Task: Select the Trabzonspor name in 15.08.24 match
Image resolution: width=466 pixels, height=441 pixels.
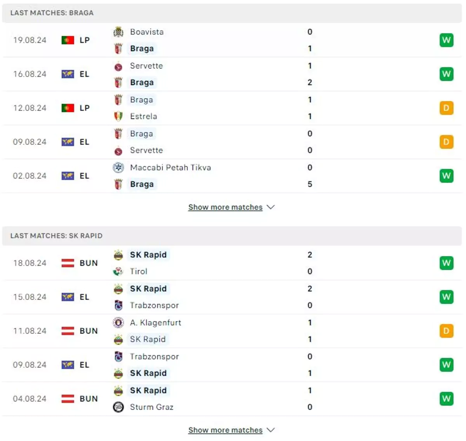Action: [x=155, y=306]
